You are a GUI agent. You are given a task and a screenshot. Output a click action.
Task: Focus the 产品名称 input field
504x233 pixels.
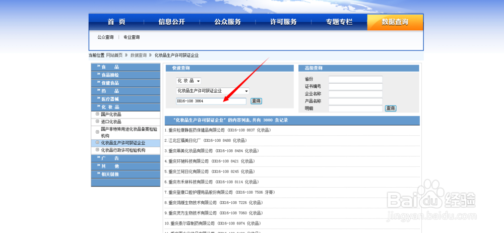(x=355, y=101)
